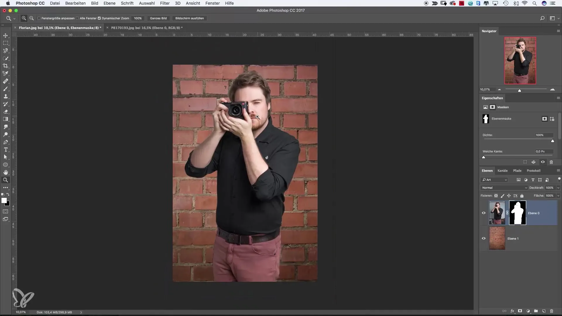Select the History Brush tool
The width and height of the screenshot is (562, 316).
[x=6, y=104]
